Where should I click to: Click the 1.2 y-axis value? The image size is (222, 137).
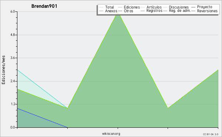(13, 104)
